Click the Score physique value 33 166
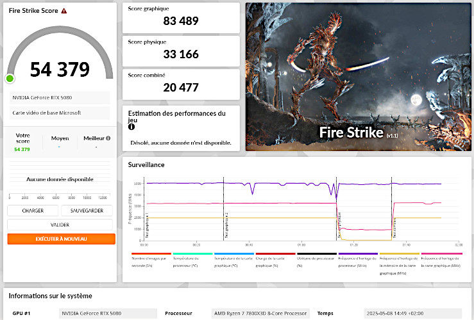 [181, 54]
